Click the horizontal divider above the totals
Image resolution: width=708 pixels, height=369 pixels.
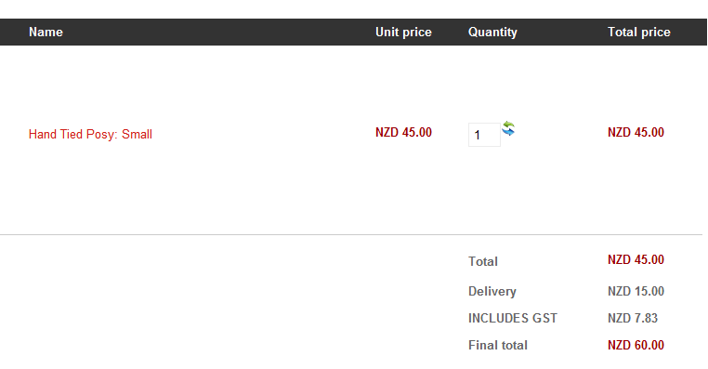(x=351, y=234)
